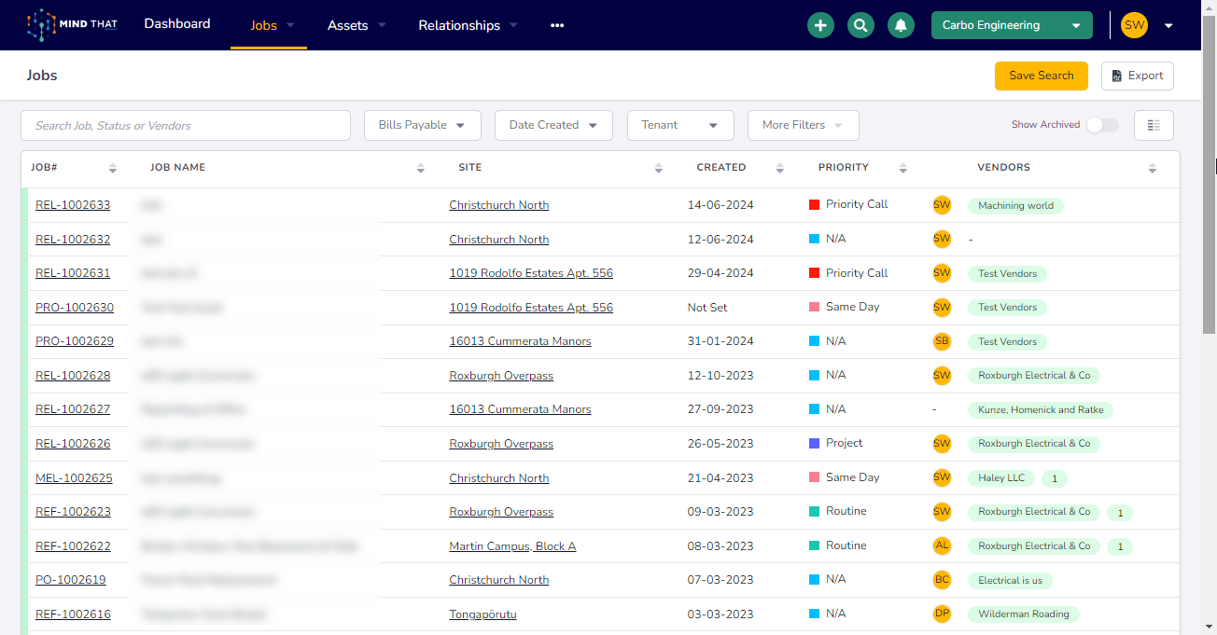Open the notifications bell icon
The height and width of the screenshot is (635, 1217).
pyautogui.click(x=901, y=25)
